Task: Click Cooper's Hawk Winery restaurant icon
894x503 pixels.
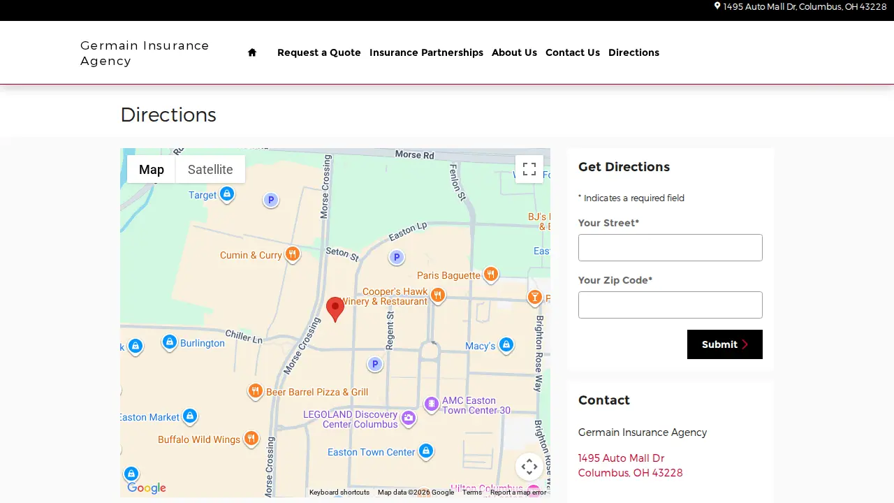Action: click(x=438, y=296)
